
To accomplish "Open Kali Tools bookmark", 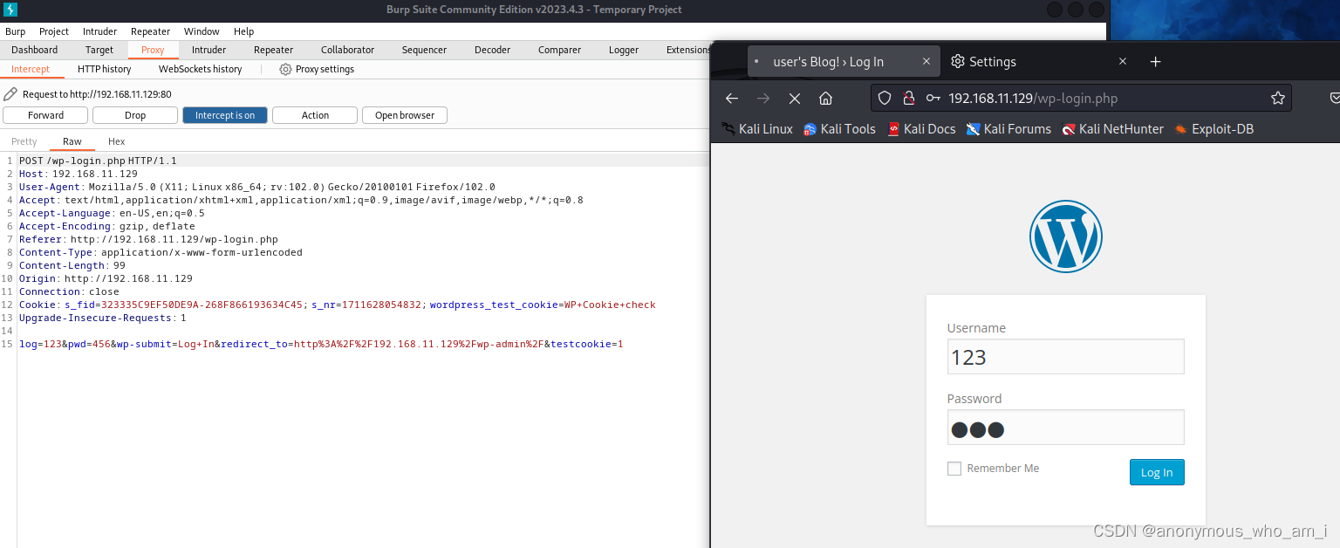I will (839, 129).
